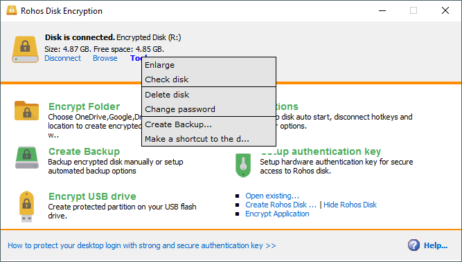Open the Encrypt Folder padlock folder icon
The height and width of the screenshot is (262, 462).
click(x=26, y=111)
